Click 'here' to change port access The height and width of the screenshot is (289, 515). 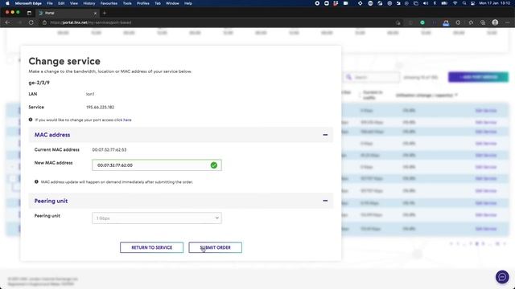click(127, 120)
